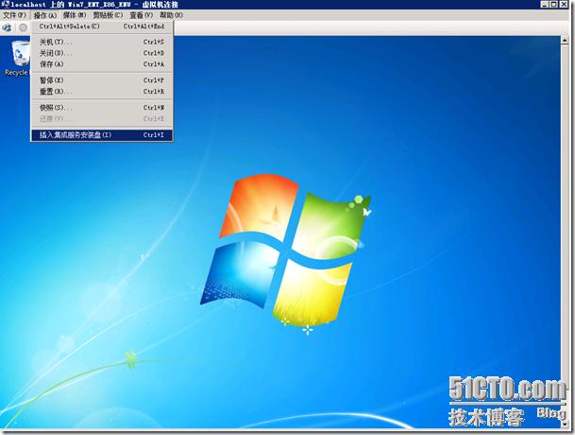The height and width of the screenshot is (435, 575).
Task: Click the virtual machine connection title icon
Action: (5, 5)
